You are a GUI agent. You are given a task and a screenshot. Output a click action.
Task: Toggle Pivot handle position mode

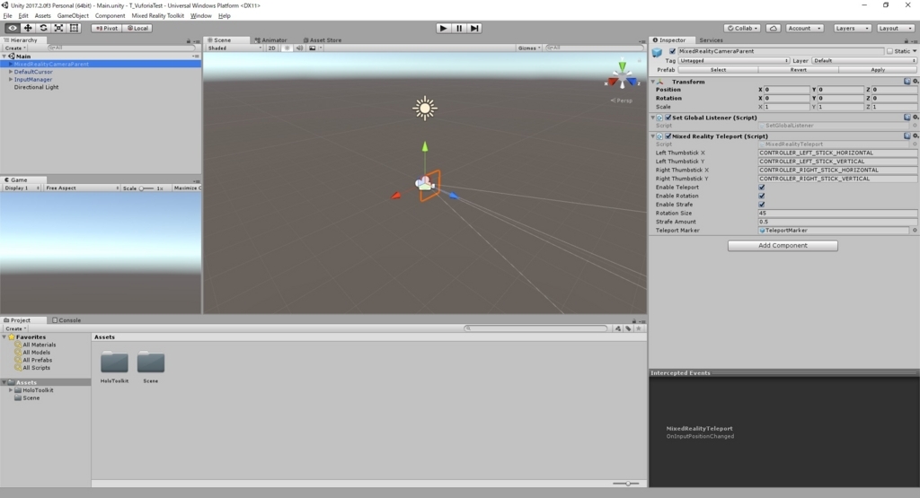coord(106,28)
